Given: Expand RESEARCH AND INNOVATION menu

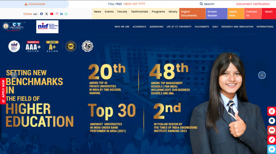Looking at the screenshot, I should pyautogui.click(x=237, y=27).
